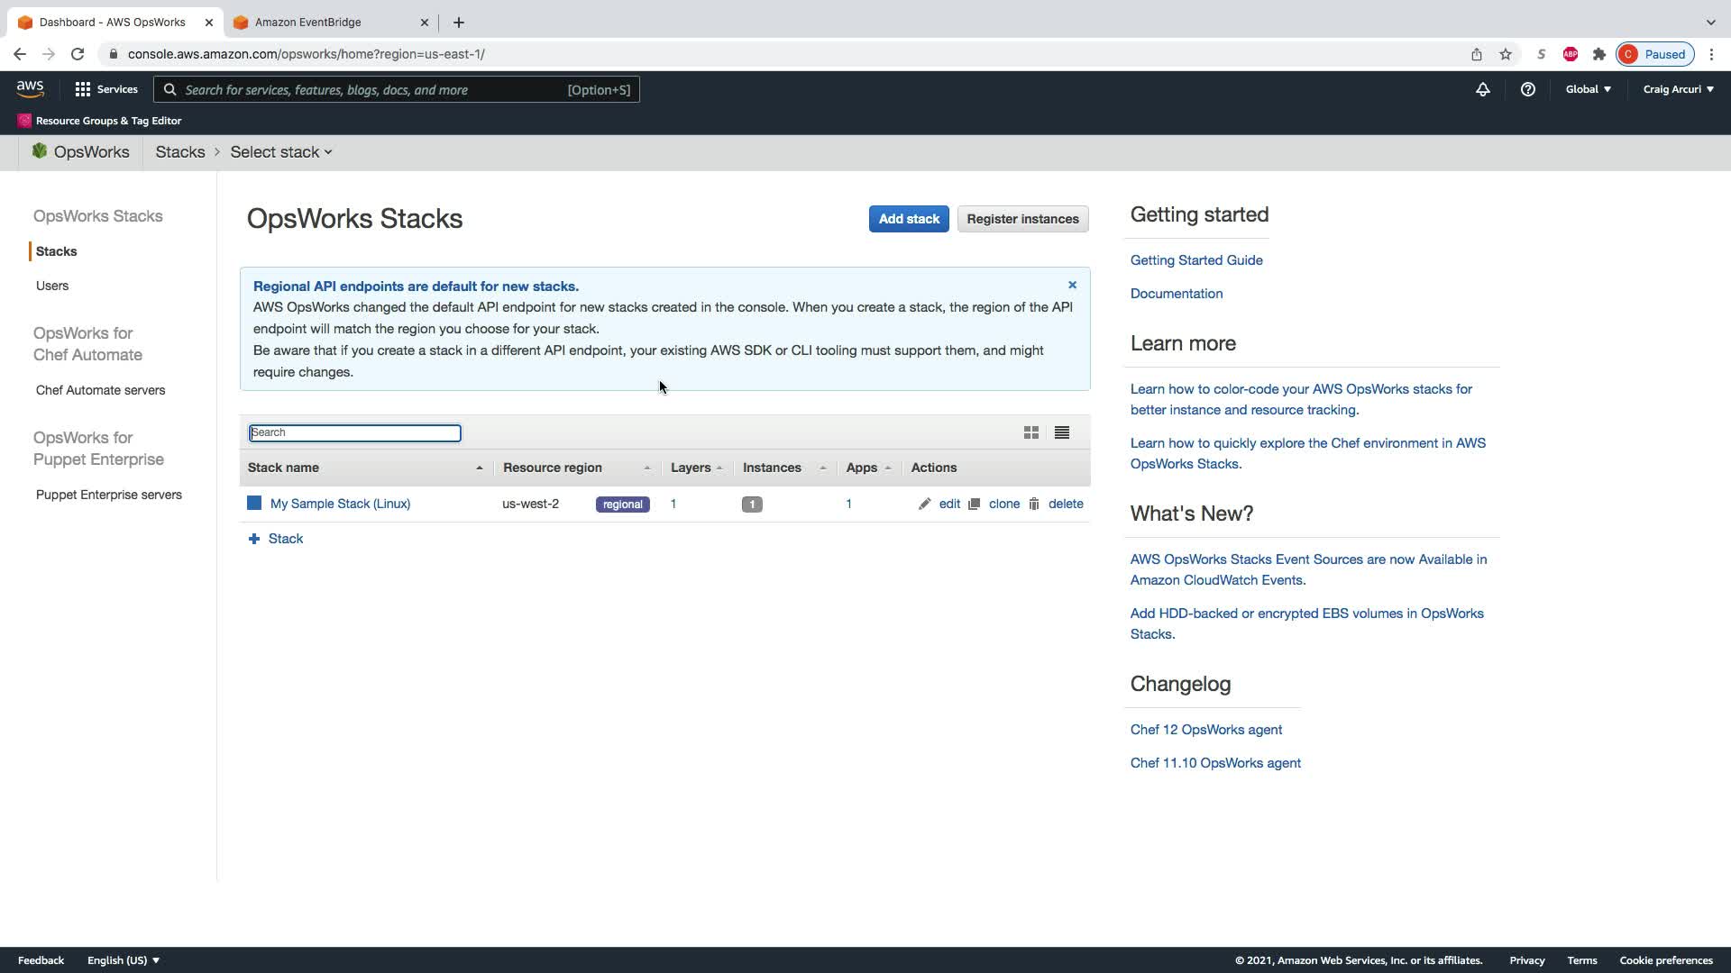Click the blue stack color square
The height and width of the screenshot is (973, 1731).
pyautogui.click(x=254, y=504)
